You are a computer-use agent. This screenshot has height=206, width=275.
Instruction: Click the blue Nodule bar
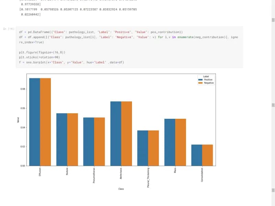(x=62, y=139)
